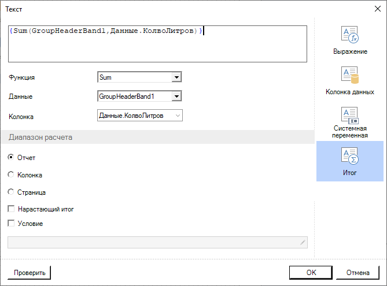The height and width of the screenshot is (286, 387).
Task: Click the Отмена button
Action: 357,273
